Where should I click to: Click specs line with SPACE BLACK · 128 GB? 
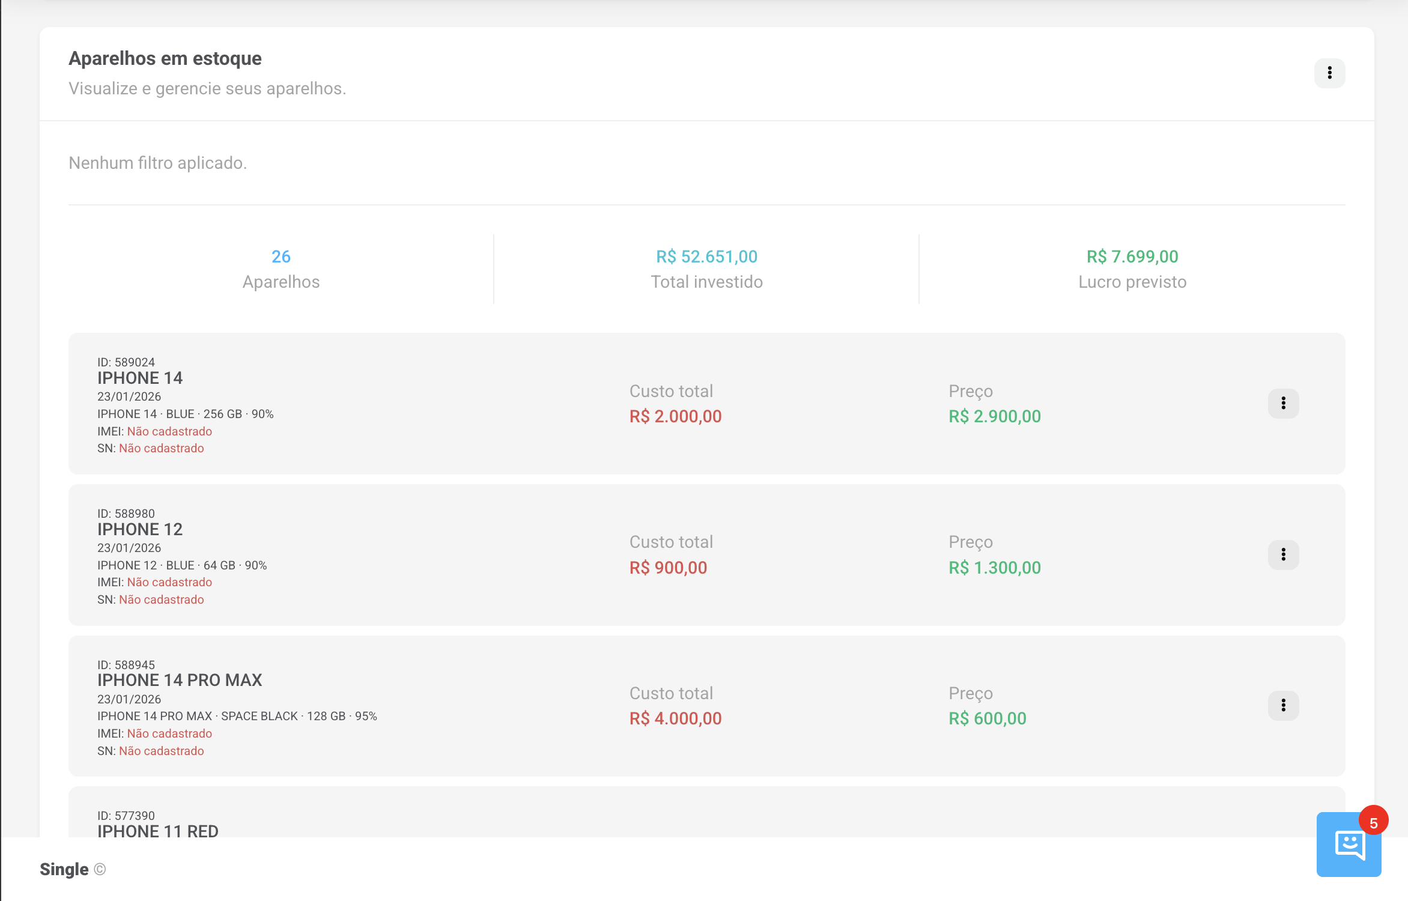(237, 716)
